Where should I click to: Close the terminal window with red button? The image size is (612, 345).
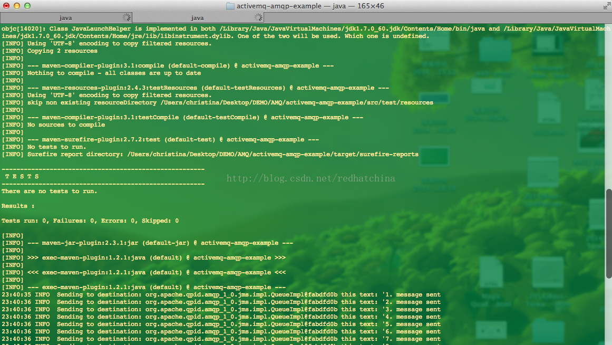pos(6,6)
